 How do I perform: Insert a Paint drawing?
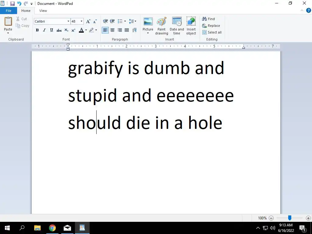point(161,26)
